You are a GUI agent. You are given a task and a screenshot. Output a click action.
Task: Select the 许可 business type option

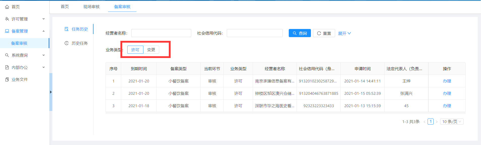pos(135,50)
